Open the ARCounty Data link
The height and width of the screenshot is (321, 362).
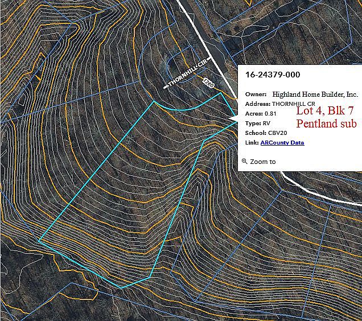[282, 142]
